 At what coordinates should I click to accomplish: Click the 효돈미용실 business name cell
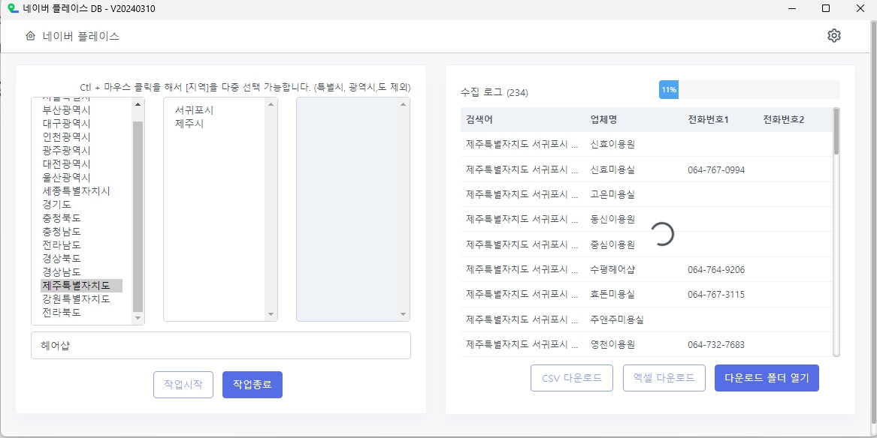(x=612, y=294)
